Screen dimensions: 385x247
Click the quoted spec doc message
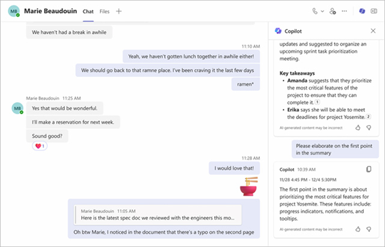click(x=157, y=215)
